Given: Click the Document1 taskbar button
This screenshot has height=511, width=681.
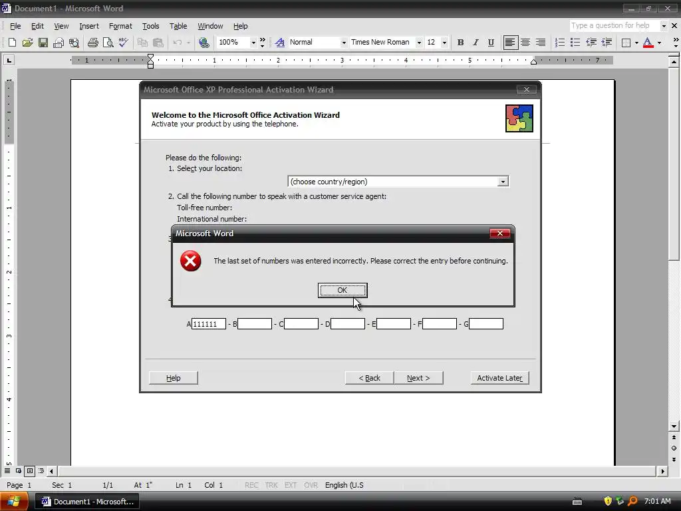Looking at the screenshot, I should pos(87,502).
